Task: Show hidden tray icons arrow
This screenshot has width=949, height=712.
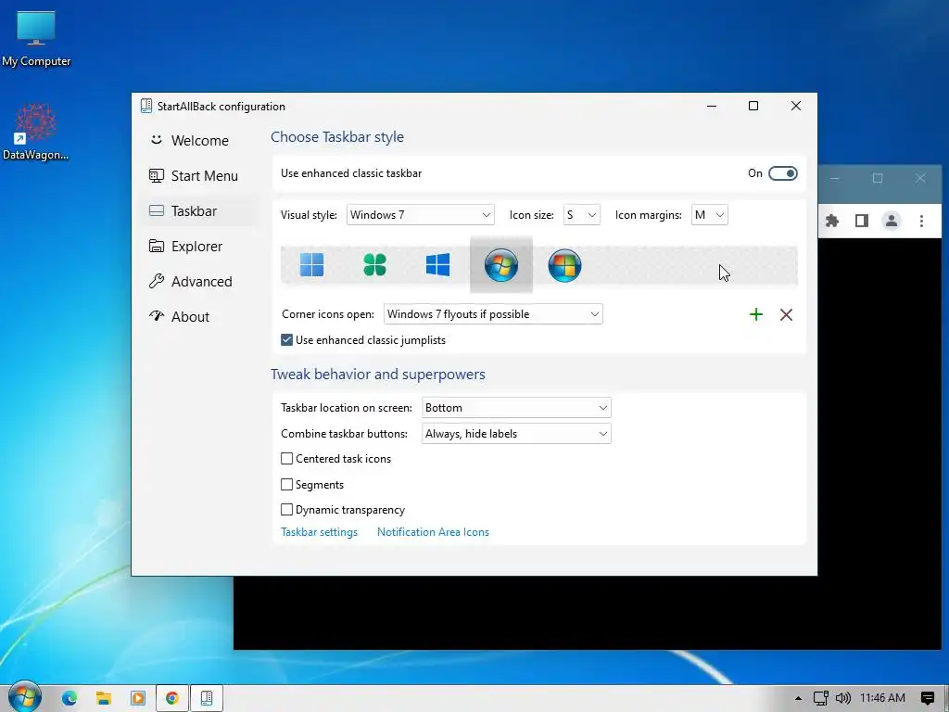Action: (798, 698)
